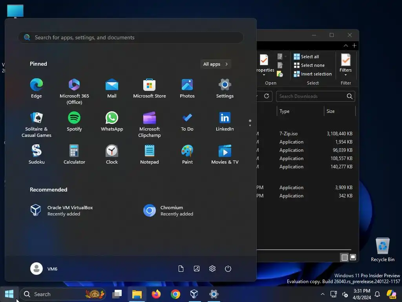Open VirtualBox from the taskbar
Viewport: 402px width, 302px height.
click(x=194, y=294)
